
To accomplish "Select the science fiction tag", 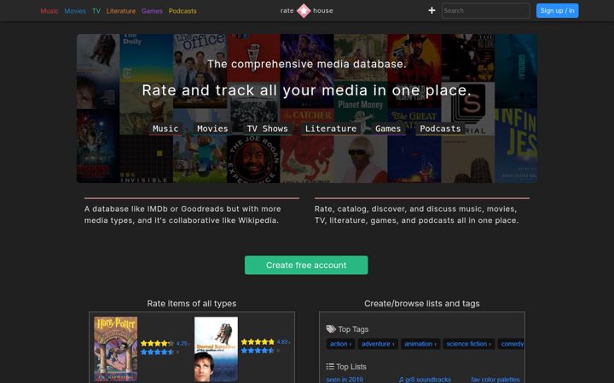I will pyautogui.click(x=468, y=344).
